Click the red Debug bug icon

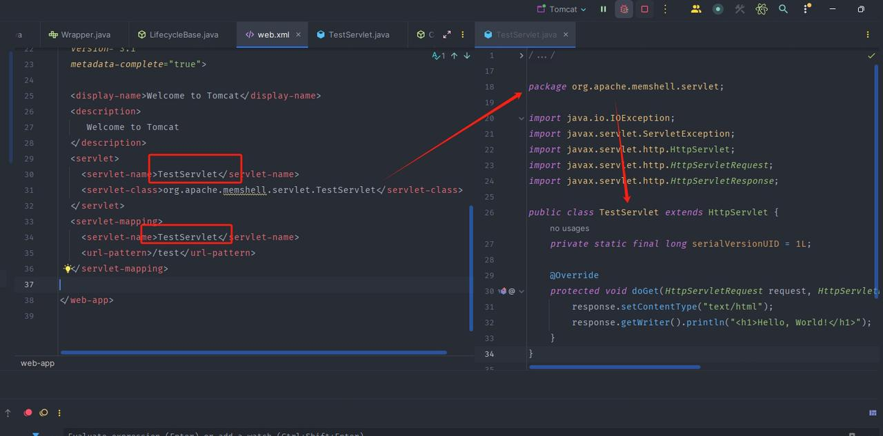coord(624,9)
